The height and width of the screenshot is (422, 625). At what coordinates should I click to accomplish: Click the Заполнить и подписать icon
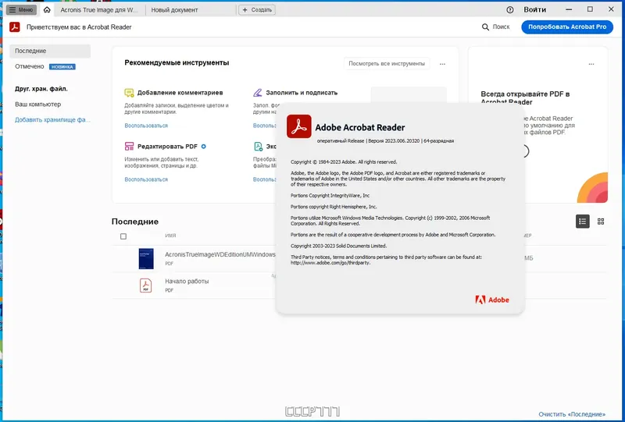pyautogui.click(x=258, y=93)
